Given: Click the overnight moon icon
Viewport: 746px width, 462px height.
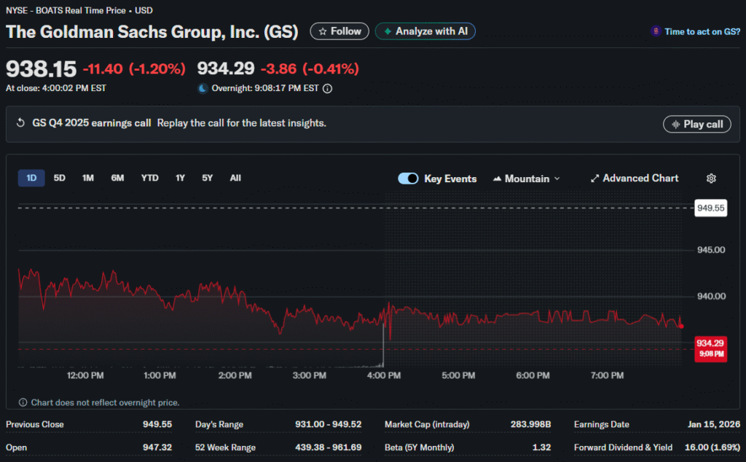Looking at the screenshot, I should pos(203,88).
